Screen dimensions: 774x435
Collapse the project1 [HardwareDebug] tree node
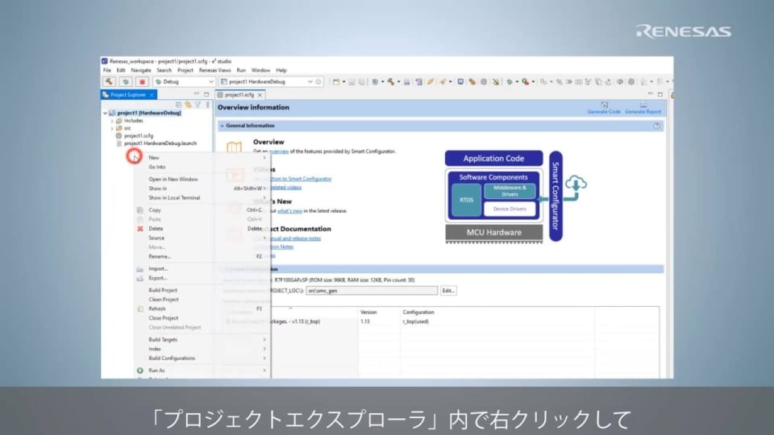(105, 113)
